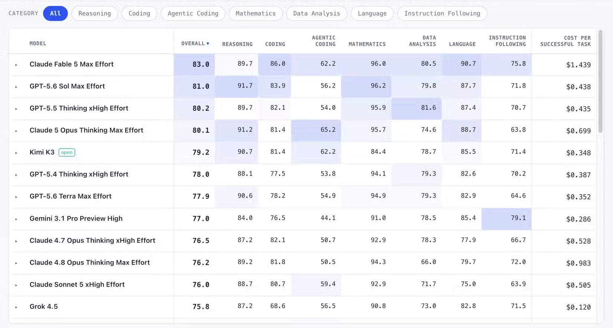Filter by Agentic Coding category
Viewport: 613px width, 328px height.
pos(193,13)
